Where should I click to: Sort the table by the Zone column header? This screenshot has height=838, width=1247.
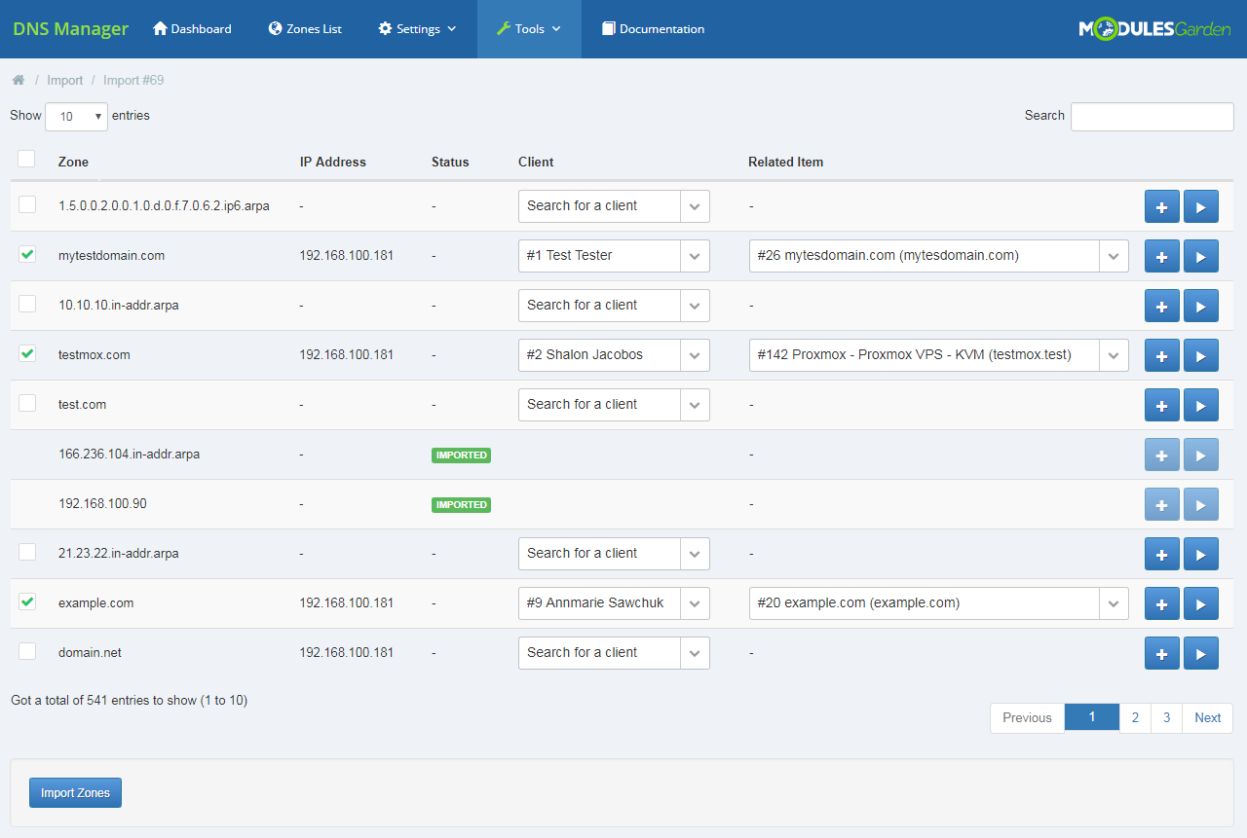(x=73, y=163)
